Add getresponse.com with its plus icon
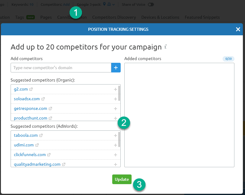The image size is (245, 195). pyautogui.click(x=116, y=109)
